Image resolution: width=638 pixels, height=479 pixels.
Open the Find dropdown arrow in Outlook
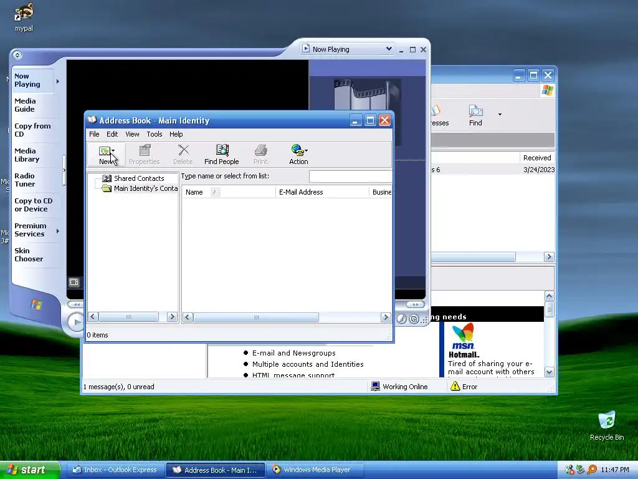[x=500, y=115]
